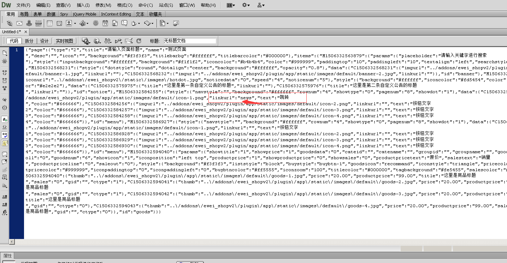Viewport: 507px width, 263px height.
Task: Collapse the current code selection
Action: tap(5, 80)
